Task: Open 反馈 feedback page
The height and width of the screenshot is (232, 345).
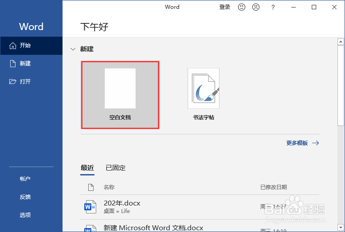Action: pos(25,197)
